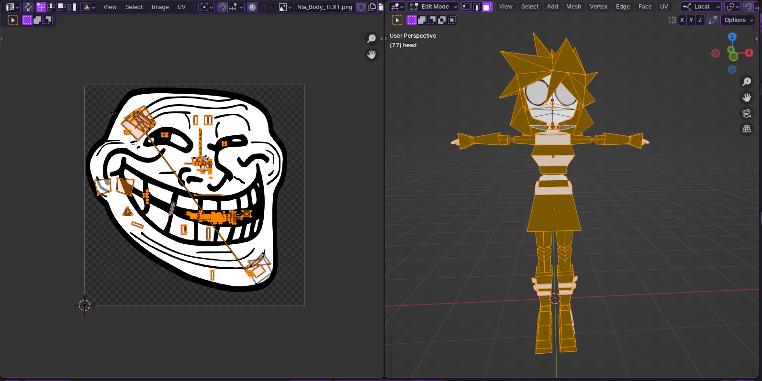Open UV snapping options dropdown
Image resolution: width=762 pixels, height=381 pixels.
pyautogui.click(x=236, y=7)
